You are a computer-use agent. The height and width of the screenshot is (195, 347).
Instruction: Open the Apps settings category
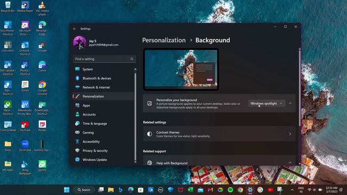tap(103, 106)
